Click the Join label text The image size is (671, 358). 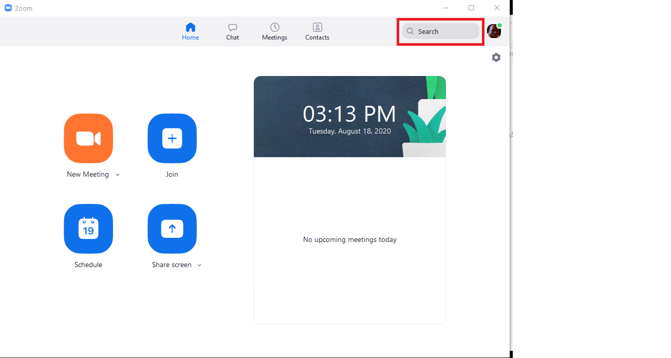[x=172, y=175]
